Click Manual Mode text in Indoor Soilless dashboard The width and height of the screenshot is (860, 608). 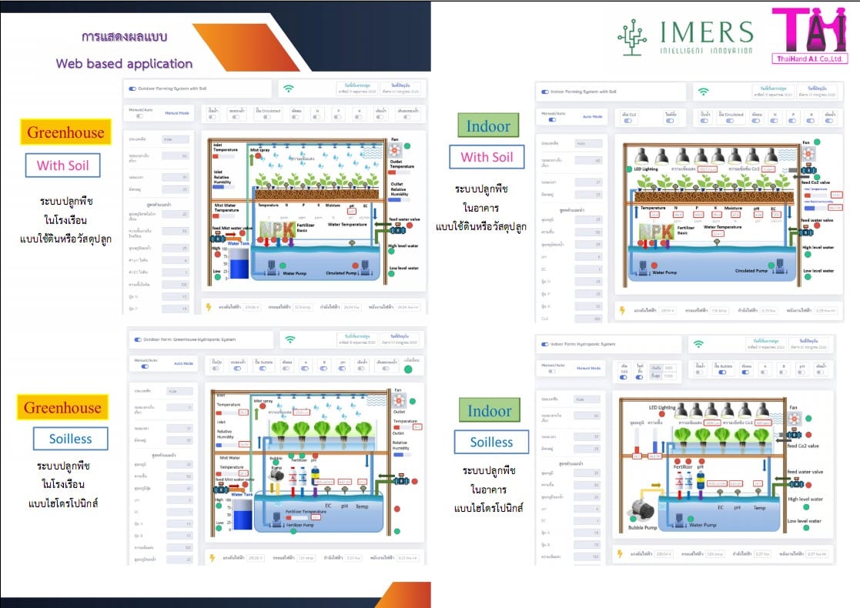pos(588,369)
